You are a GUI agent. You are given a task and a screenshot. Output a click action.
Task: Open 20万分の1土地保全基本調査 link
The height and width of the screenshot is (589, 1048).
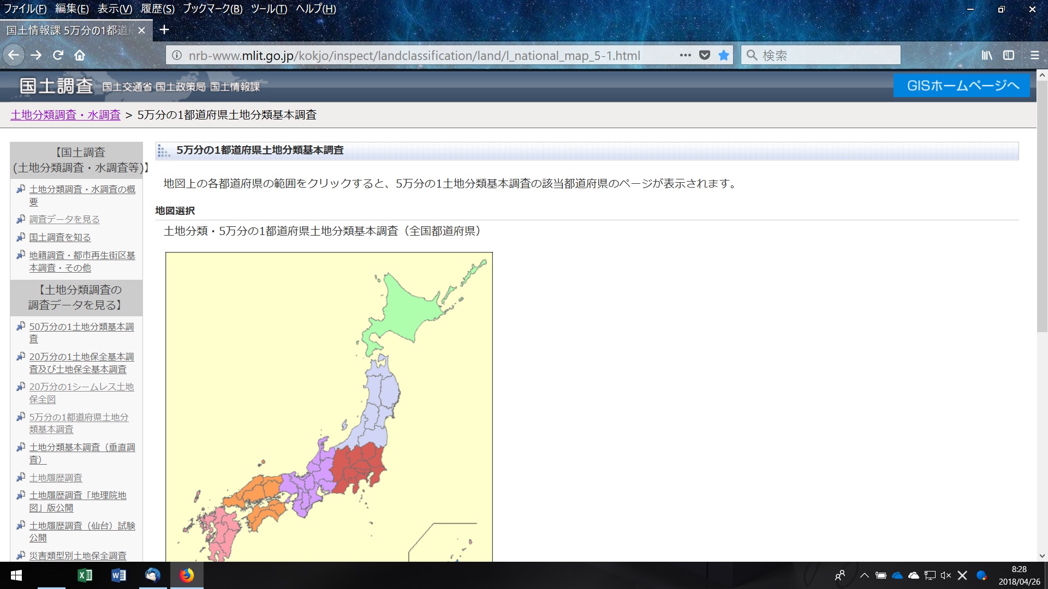tap(81, 363)
